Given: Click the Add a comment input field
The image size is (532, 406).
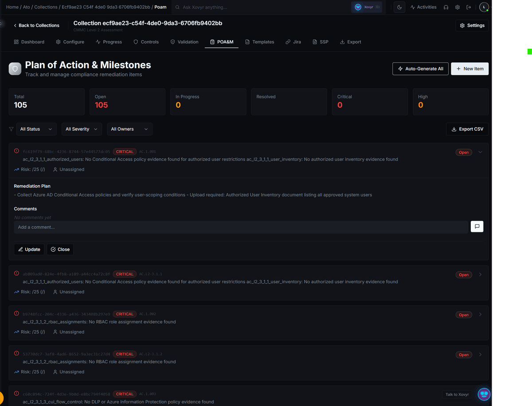Looking at the screenshot, I should coord(177,226).
